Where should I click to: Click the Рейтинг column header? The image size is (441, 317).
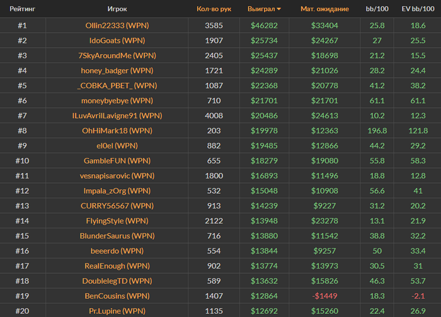point(22,9)
